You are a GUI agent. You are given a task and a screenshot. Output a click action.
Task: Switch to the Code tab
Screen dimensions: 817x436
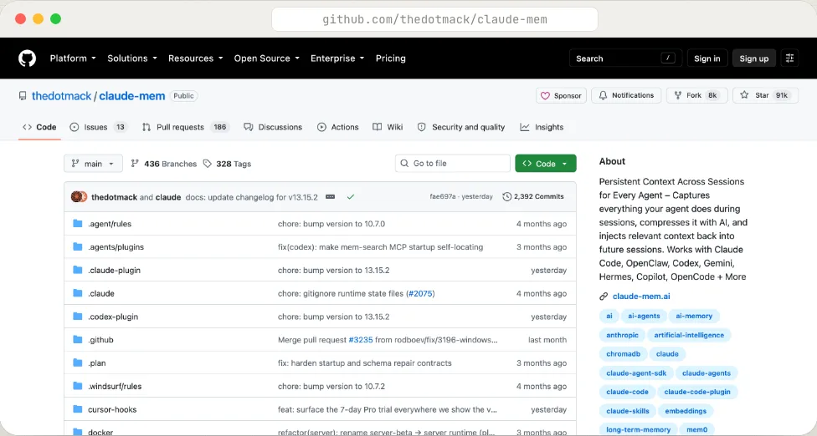[39, 127]
